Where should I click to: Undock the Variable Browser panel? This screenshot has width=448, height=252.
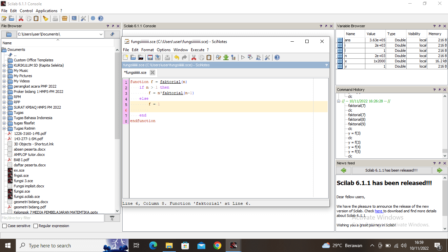[x=440, y=26]
